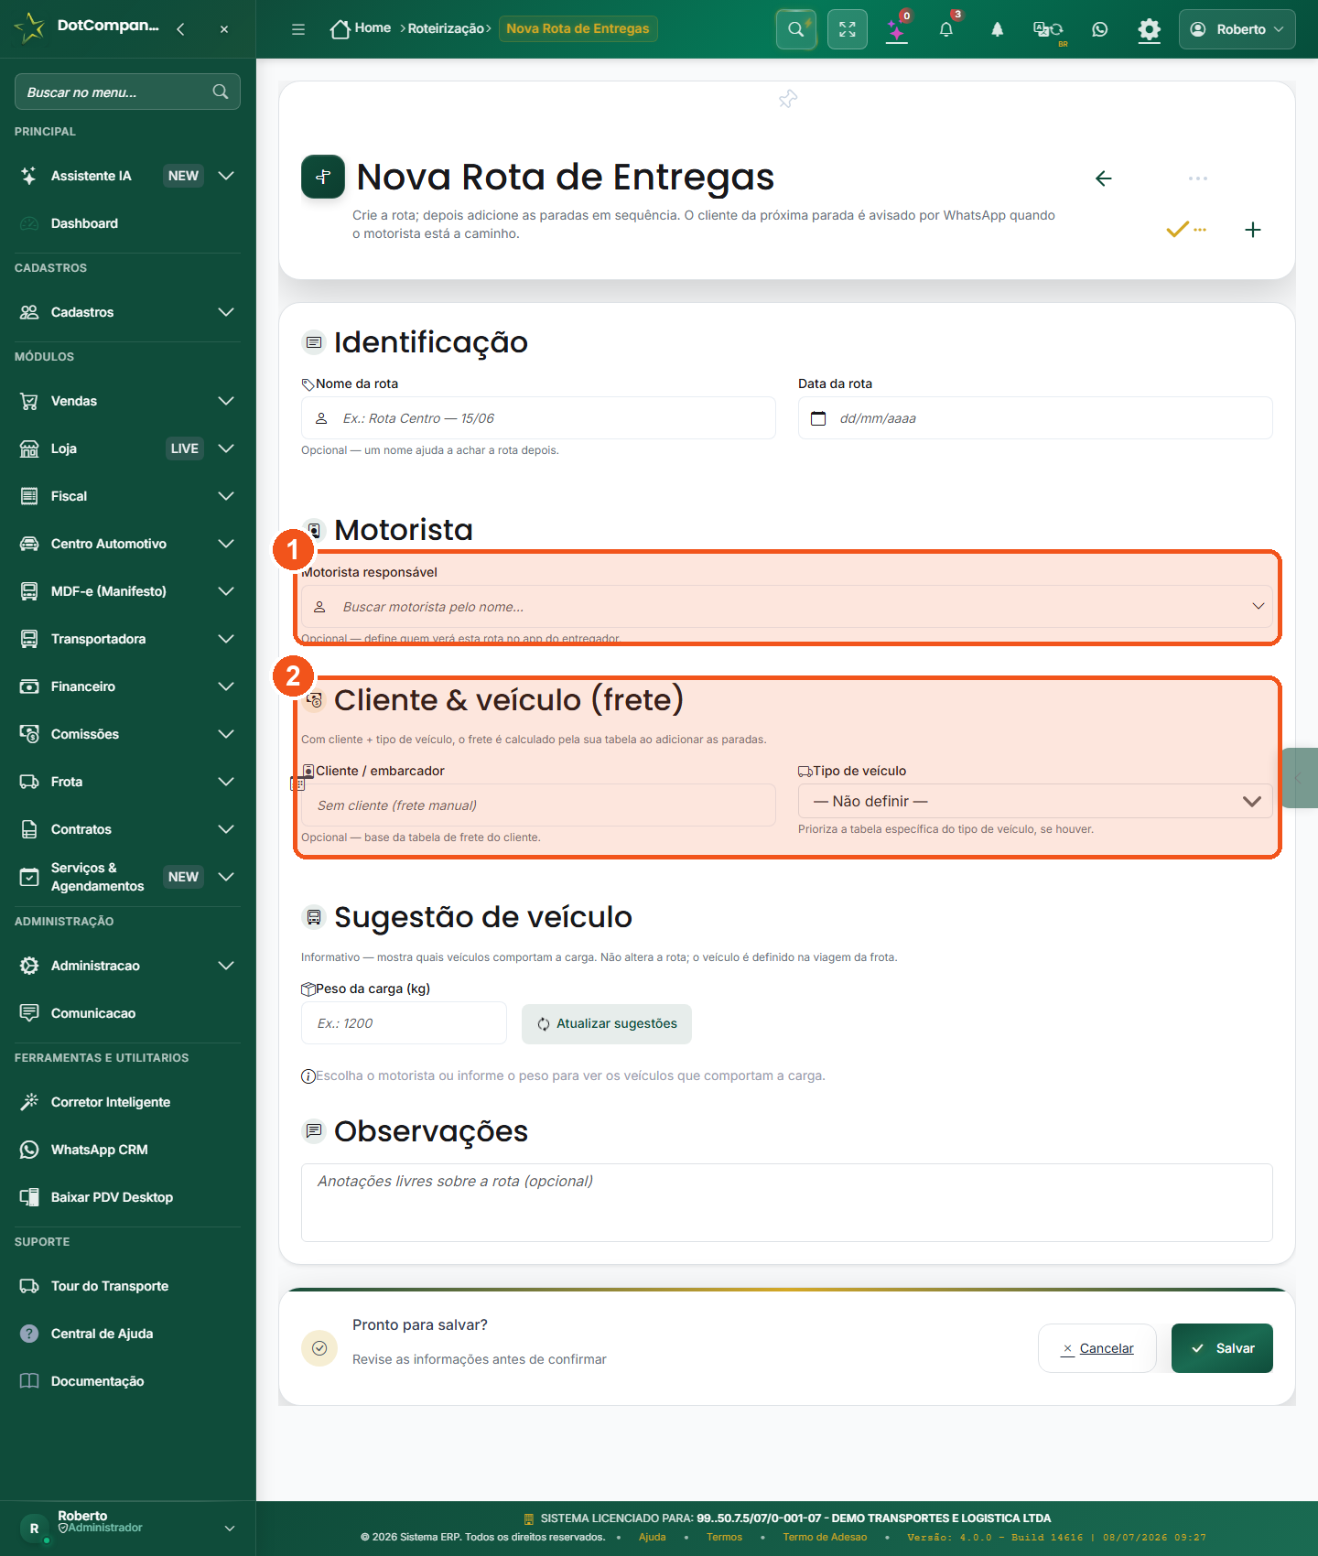Click the pin icon above page title

click(788, 99)
